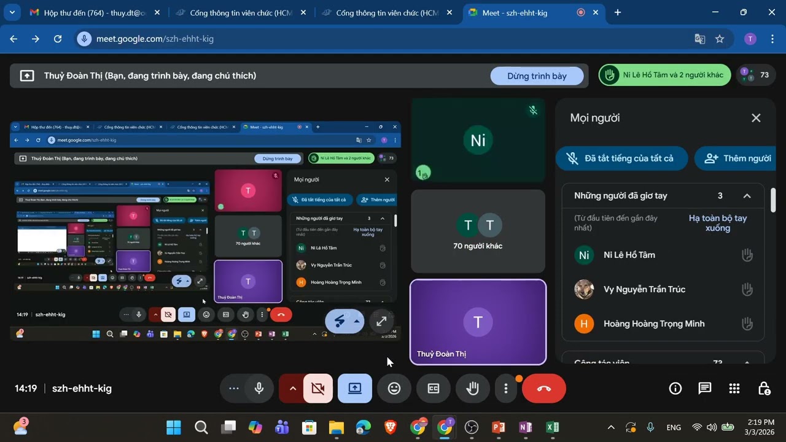The image size is (786, 442).
Task: Click the ENG language indicator
Action: (674, 427)
